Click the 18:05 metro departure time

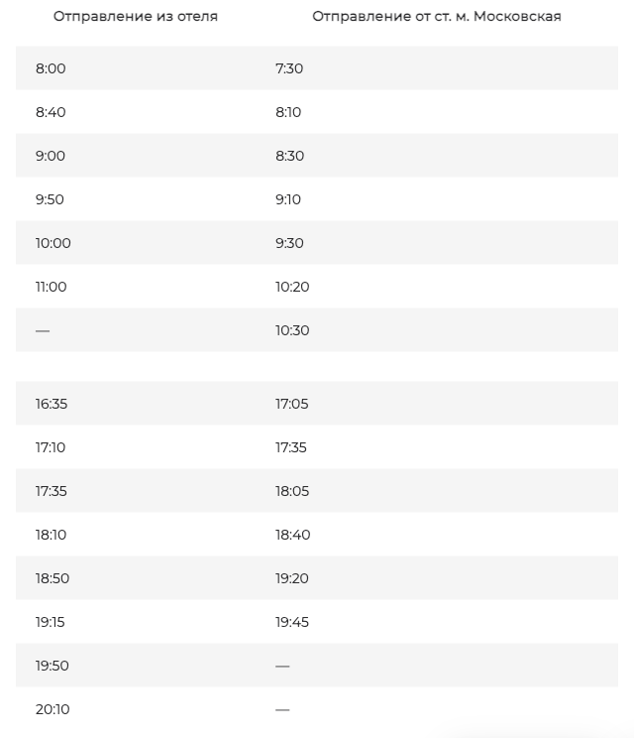(x=292, y=491)
